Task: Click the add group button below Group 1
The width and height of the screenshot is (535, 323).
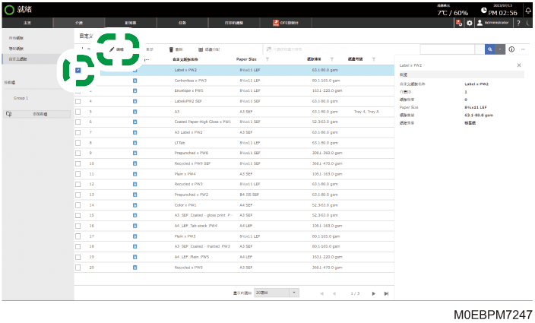Action: click(36, 114)
